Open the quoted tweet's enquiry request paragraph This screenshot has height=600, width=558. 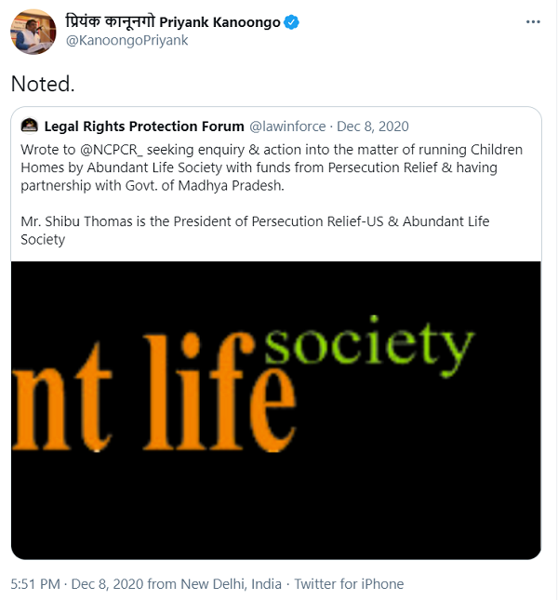[272, 167]
